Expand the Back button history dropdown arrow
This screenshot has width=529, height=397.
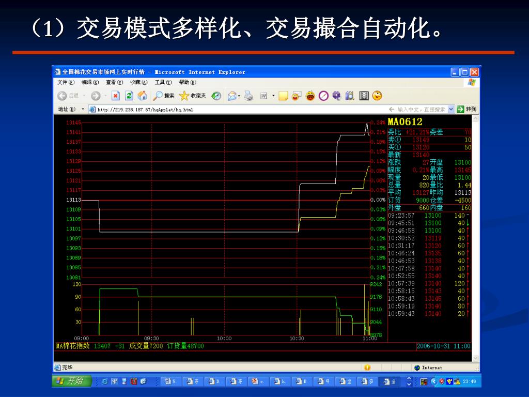pyautogui.click(x=84, y=96)
